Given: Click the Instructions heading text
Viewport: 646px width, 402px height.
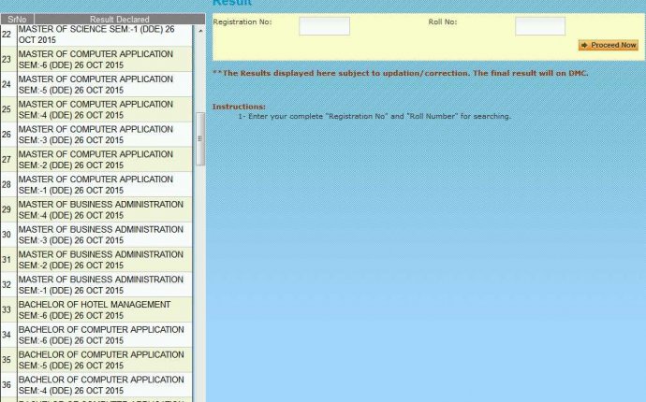Looking at the screenshot, I should (239, 107).
